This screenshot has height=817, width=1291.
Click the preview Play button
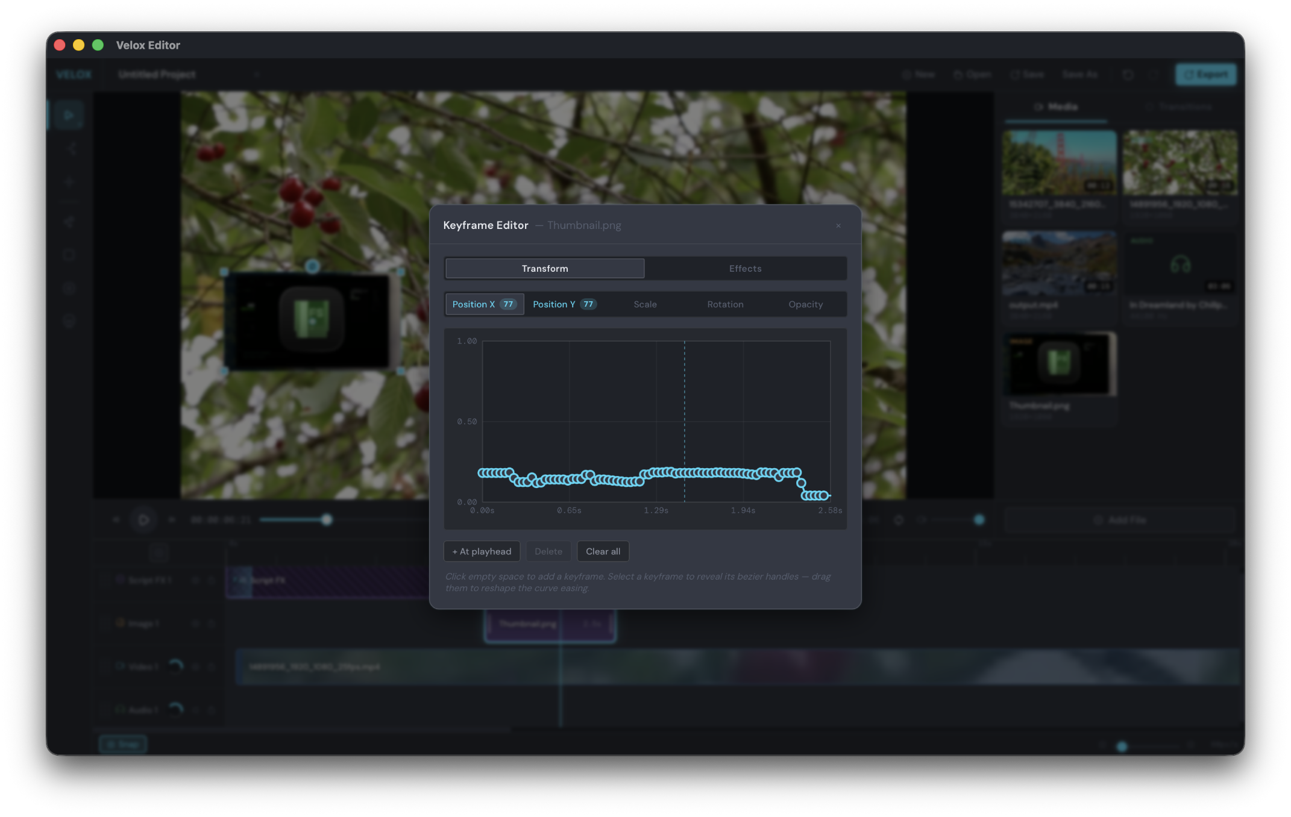[143, 520]
